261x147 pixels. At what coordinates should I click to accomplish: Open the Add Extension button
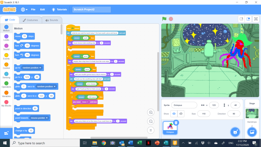pyautogui.click(x=6, y=133)
